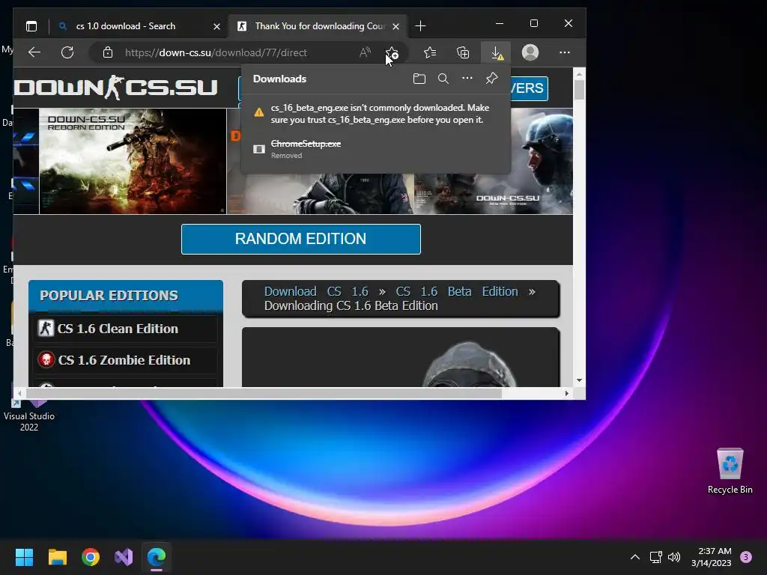
Task: Click page scrollbar up arrow
Action: click(x=579, y=74)
